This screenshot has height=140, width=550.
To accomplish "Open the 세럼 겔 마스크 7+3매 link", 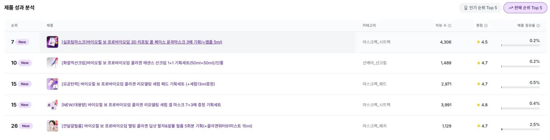I will pyautogui.click(x=141, y=105).
